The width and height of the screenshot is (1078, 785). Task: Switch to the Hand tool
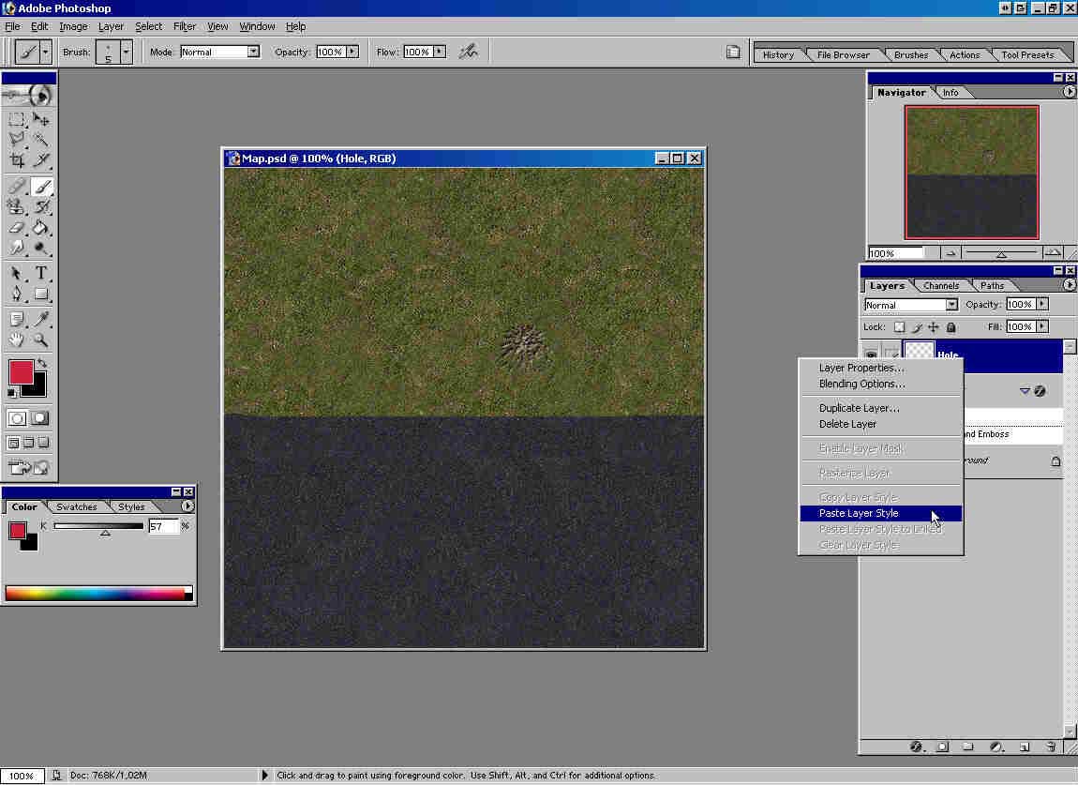[17, 340]
